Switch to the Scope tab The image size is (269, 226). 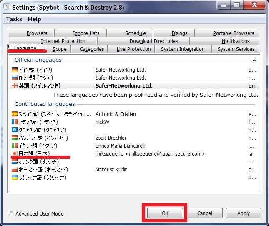click(x=57, y=49)
